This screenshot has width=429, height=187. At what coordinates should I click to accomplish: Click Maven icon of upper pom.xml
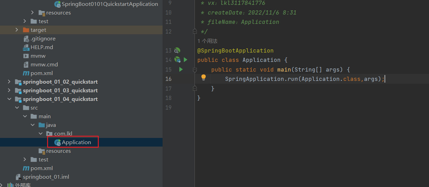[x=26, y=73]
